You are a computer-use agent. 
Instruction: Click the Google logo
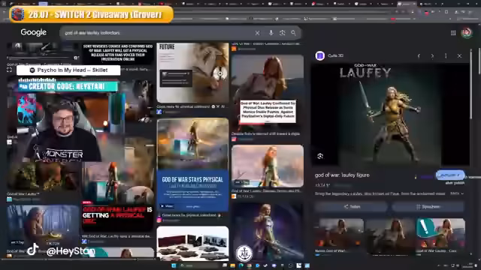[x=33, y=32]
